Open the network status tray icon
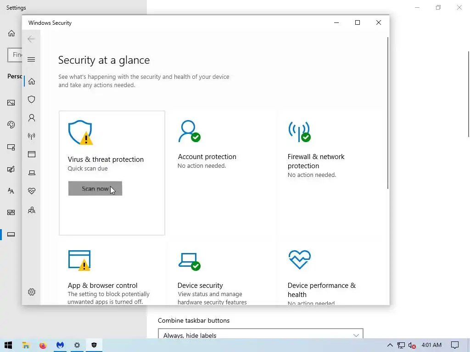470x352 pixels. [x=401, y=345]
